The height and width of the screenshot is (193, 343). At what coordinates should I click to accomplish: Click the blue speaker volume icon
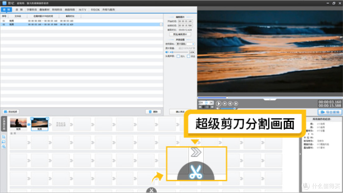coord(167,52)
